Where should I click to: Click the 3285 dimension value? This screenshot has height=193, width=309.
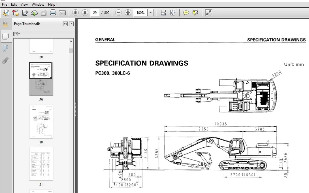click(259, 129)
